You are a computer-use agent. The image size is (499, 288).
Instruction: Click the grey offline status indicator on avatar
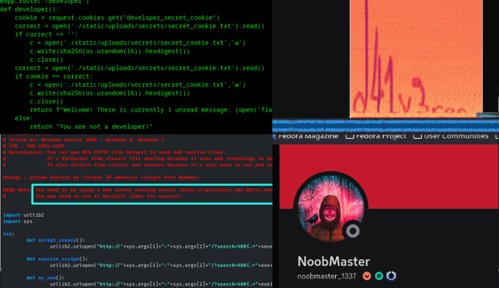(x=353, y=231)
